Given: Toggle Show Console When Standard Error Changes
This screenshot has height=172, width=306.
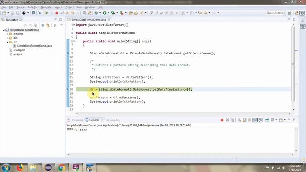Looking at the screenshot, I should tap(260, 120).
